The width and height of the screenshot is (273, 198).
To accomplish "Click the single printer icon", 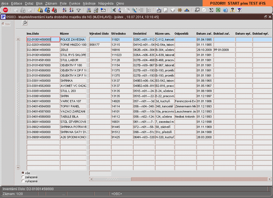I will tap(89, 10).
